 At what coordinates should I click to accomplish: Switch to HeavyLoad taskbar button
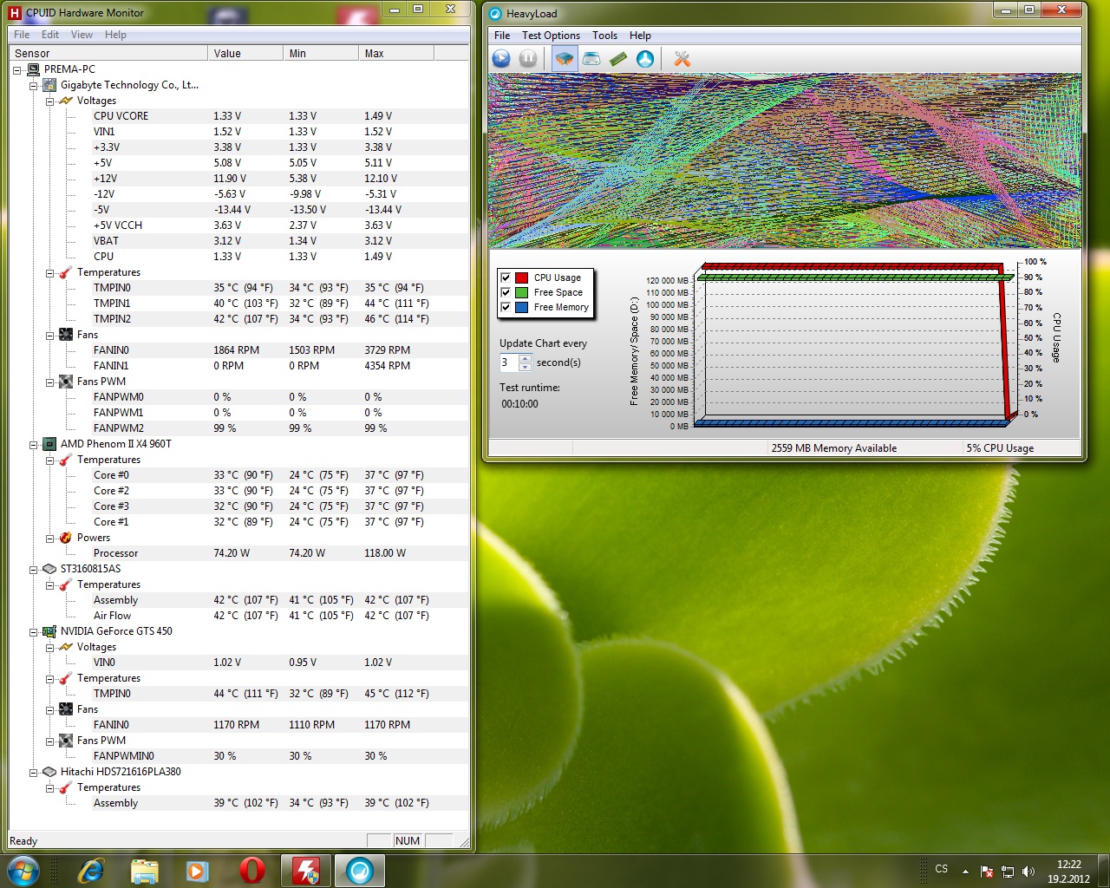(x=359, y=870)
